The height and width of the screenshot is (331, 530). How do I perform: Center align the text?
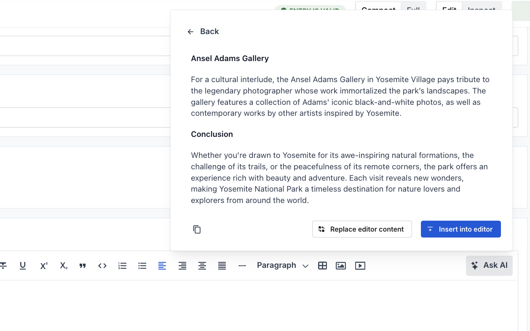[202, 265]
